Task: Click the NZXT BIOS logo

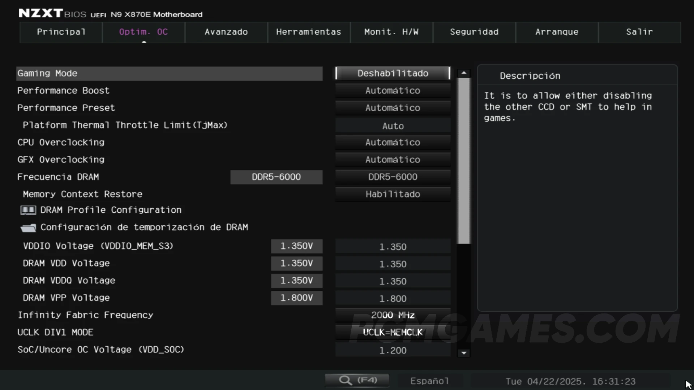Action: tap(52, 14)
